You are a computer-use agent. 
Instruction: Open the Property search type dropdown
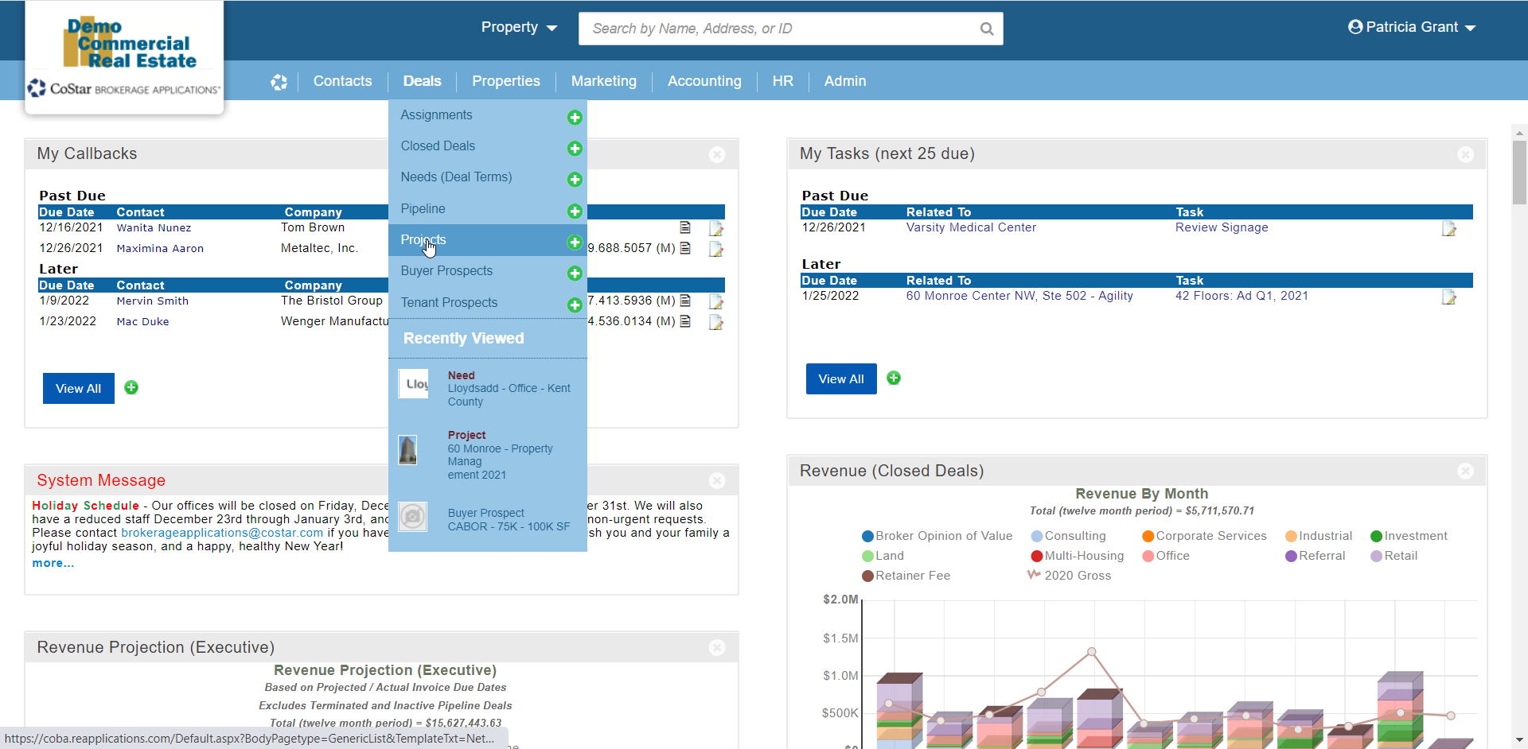coord(518,28)
